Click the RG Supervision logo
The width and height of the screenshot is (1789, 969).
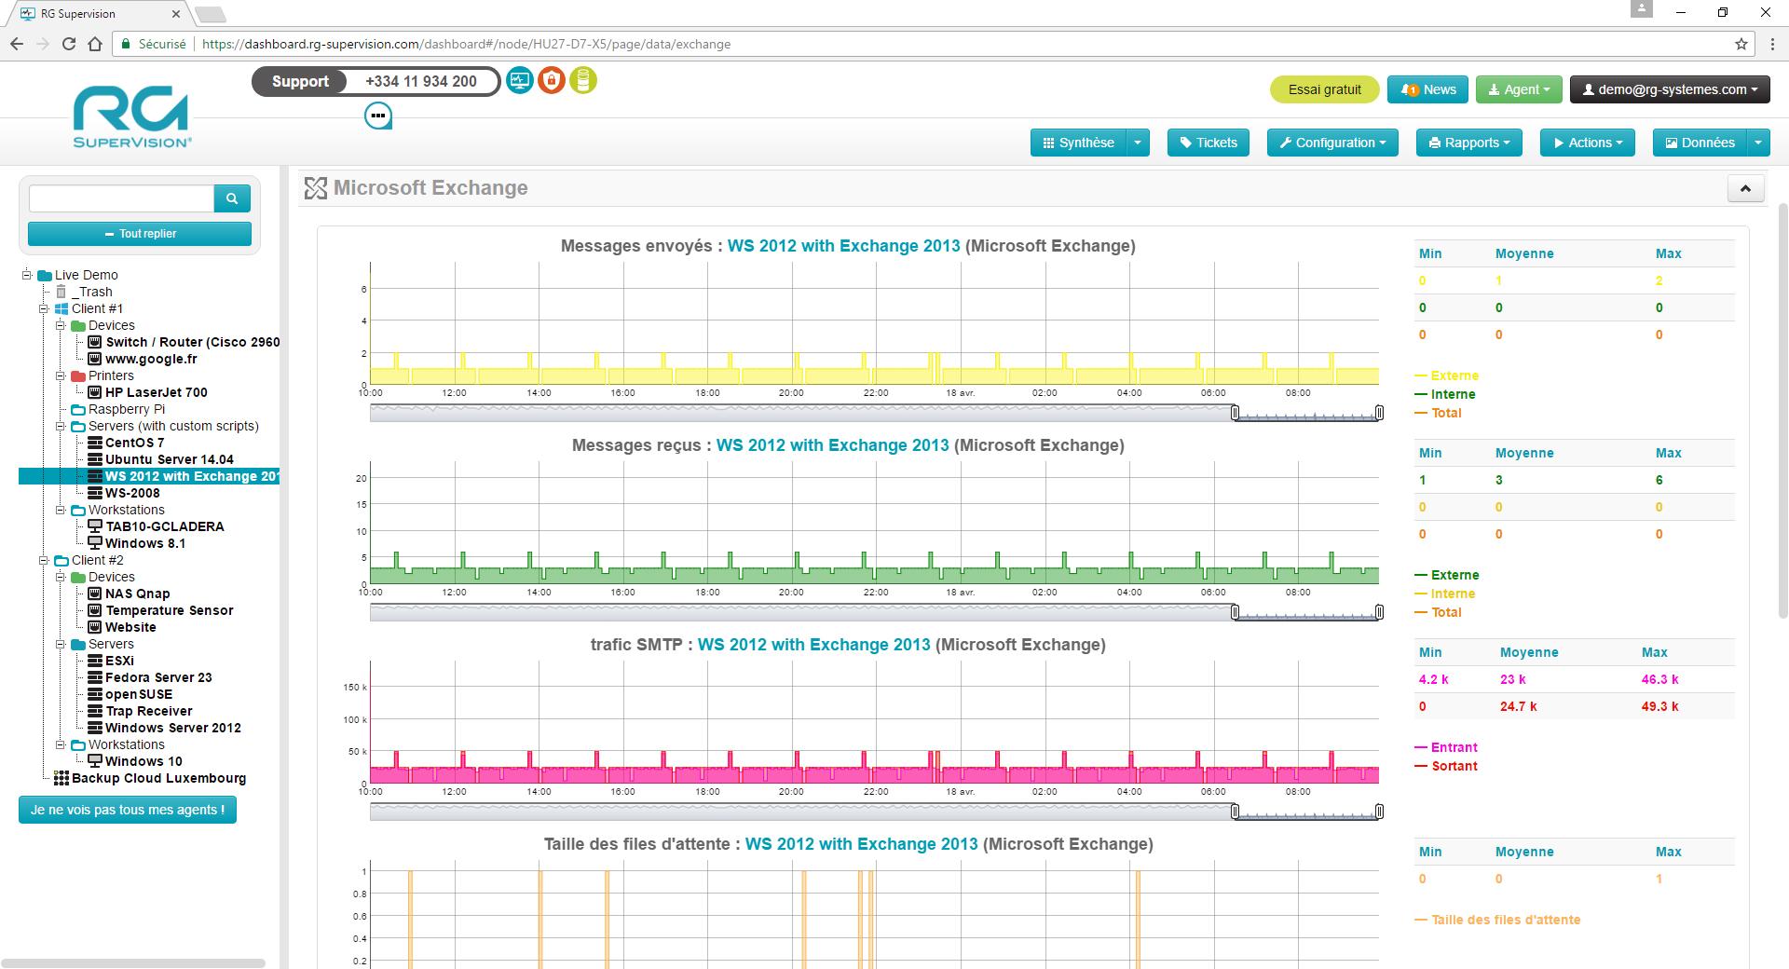(132, 117)
